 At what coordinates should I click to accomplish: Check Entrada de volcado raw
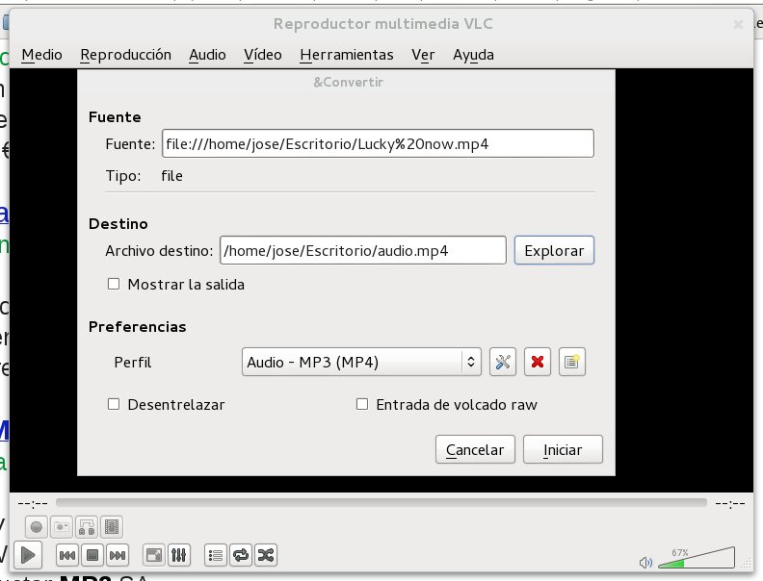click(x=362, y=404)
